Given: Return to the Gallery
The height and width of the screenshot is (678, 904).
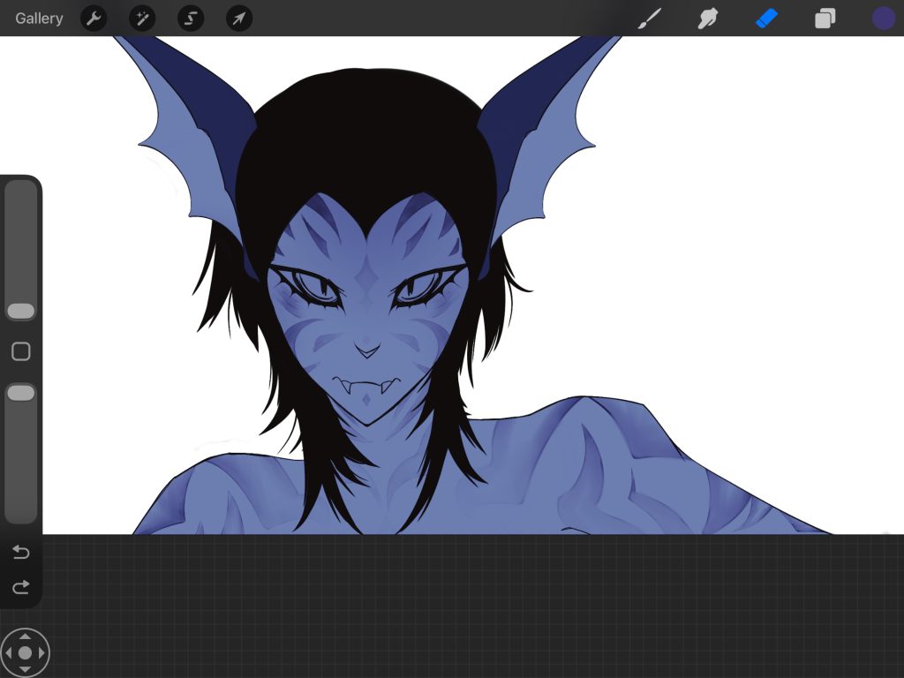Looking at the screenshot, I should (x=39, y=19).
